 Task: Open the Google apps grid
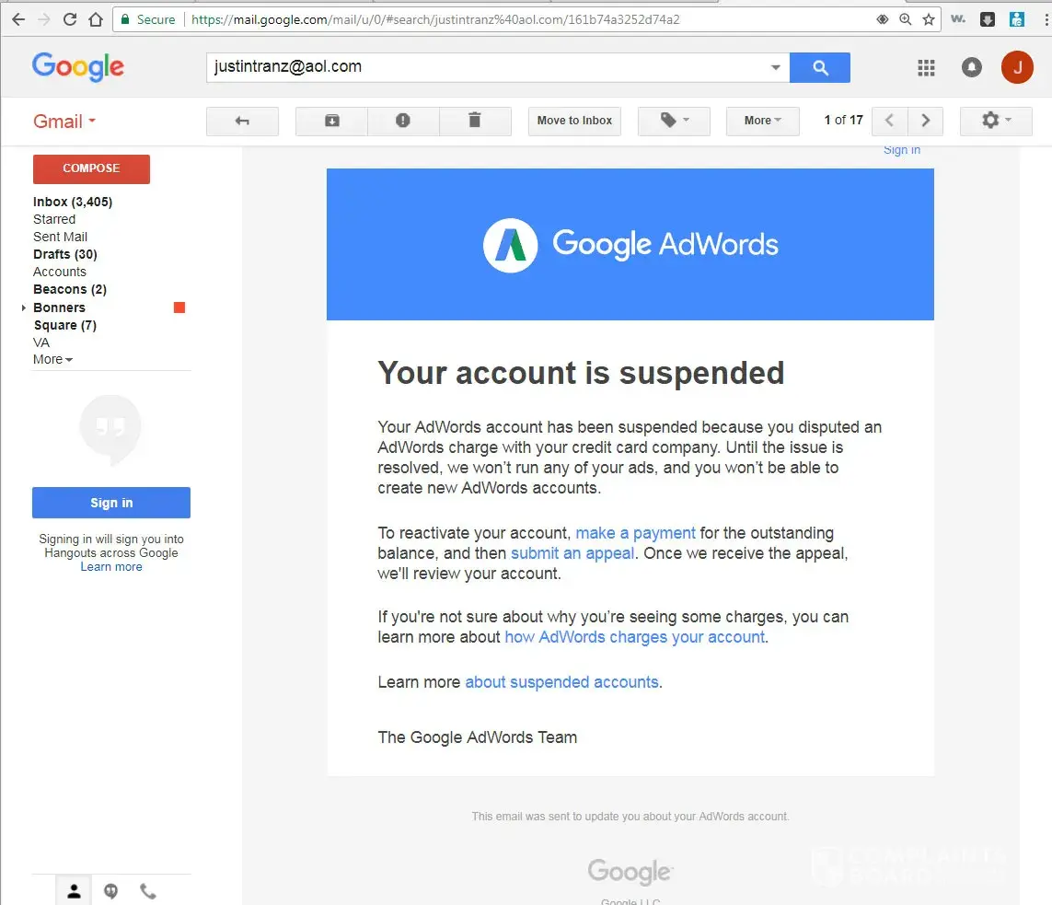coord(927,67)
